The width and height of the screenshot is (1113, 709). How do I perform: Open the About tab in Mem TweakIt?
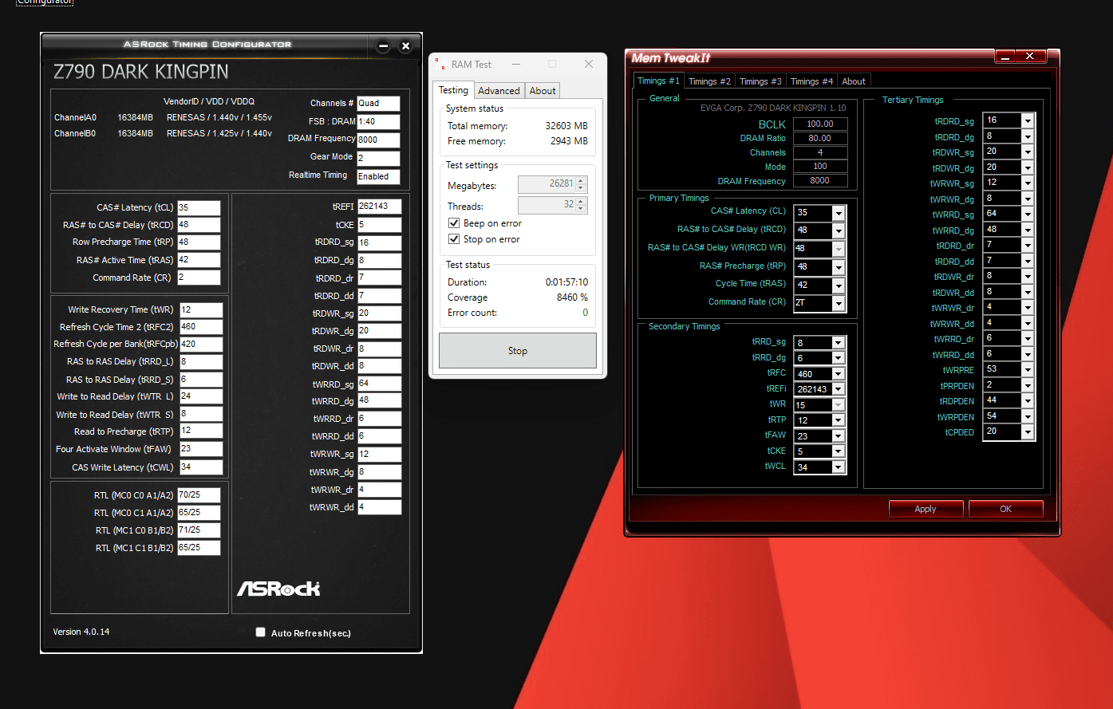[854, 81]
